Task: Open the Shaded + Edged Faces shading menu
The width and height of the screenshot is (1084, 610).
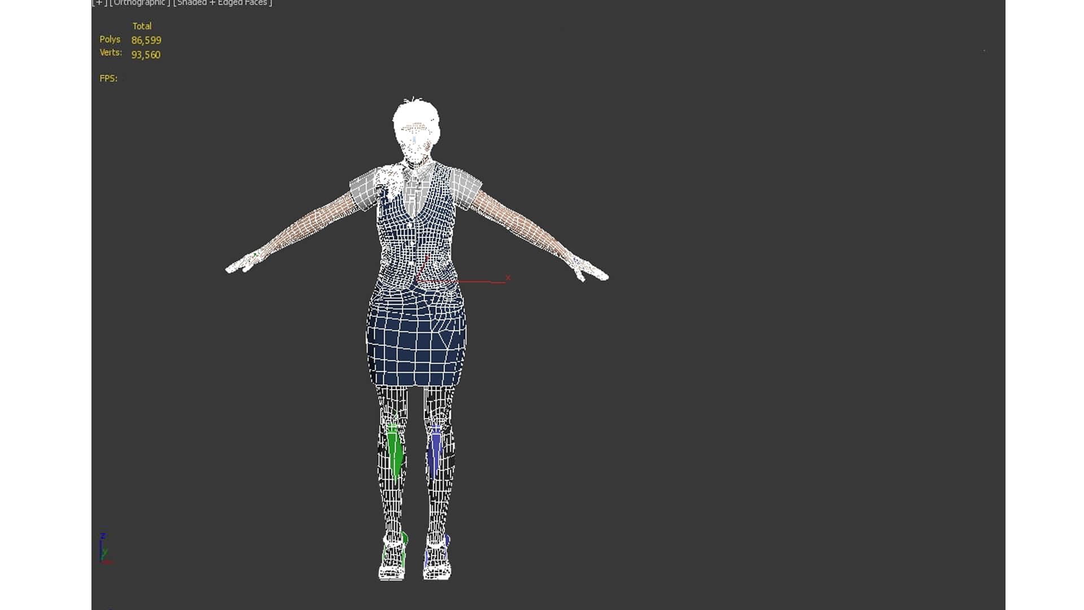Action: 222,3
